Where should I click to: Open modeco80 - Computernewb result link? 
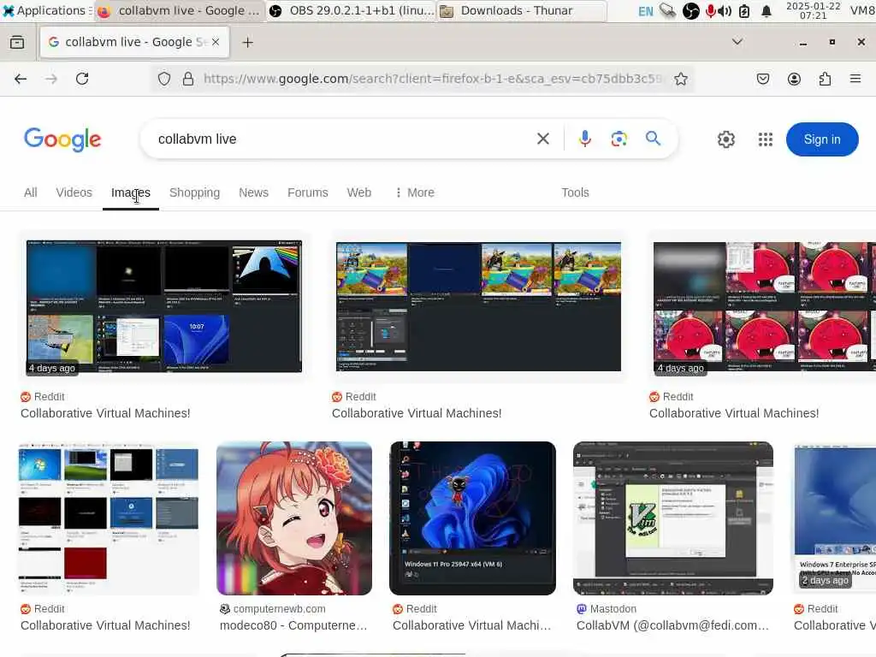click(293, 625)
